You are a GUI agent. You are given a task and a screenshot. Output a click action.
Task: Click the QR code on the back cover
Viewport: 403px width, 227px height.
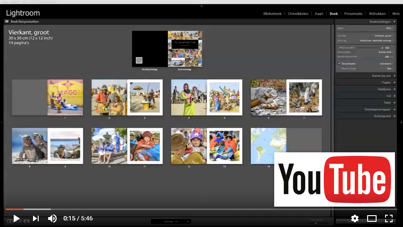tap(139, 60)
